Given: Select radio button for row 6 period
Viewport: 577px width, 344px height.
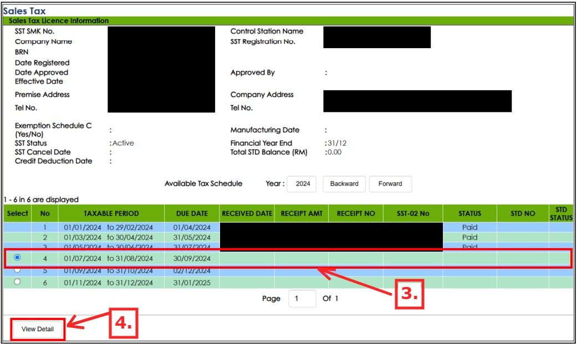Looking at the screenshot, I should (17, 282).
